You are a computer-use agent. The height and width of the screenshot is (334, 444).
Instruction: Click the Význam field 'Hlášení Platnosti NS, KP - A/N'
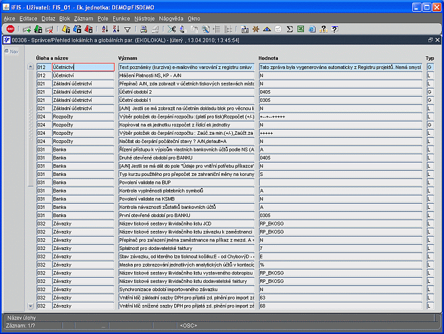(186, 75)
